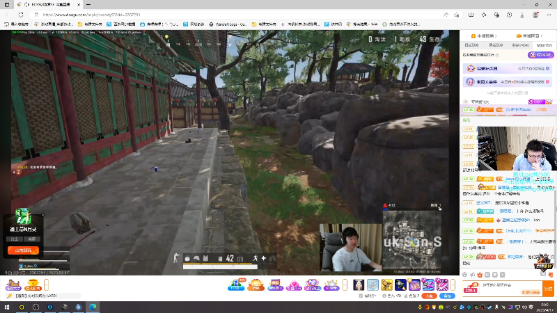Expand the left activity icons panel
Image resolution: width=557 pixels, height=313 pixels.
(46, 284)
